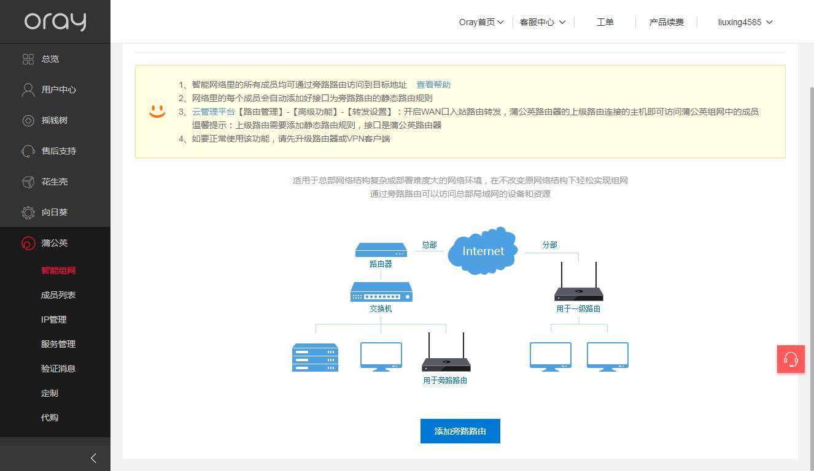
Task: Select the 花生壳 service icon
Action: point(28,182)
